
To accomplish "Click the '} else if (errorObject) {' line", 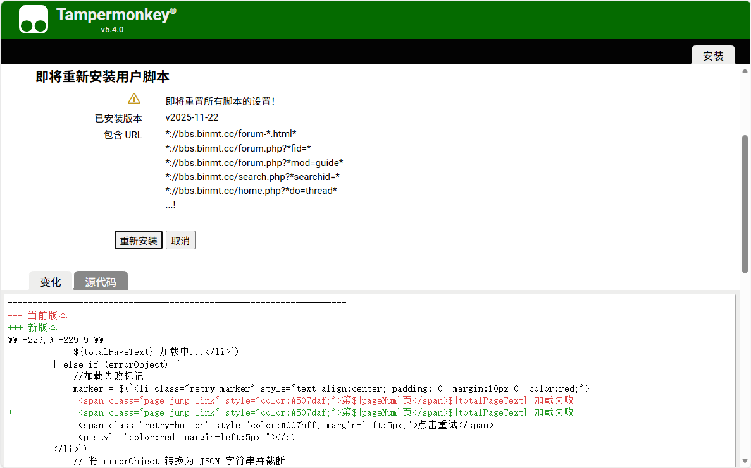I will 116,364.
